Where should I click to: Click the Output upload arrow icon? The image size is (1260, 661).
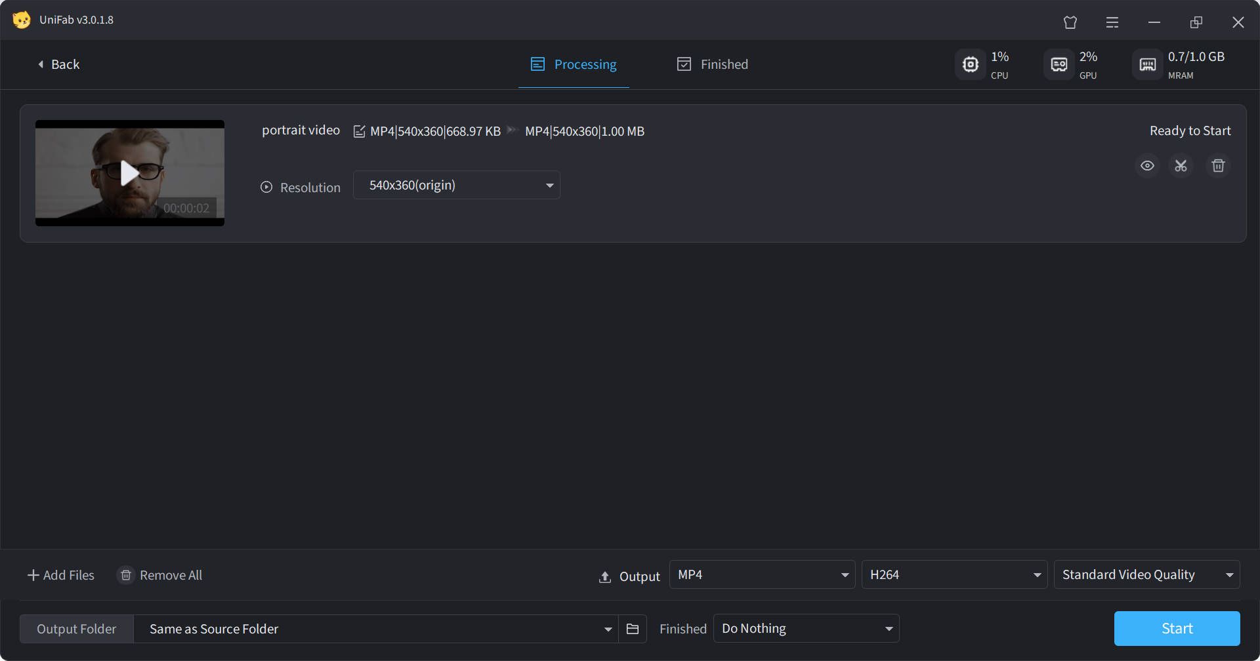click(605, 577)
